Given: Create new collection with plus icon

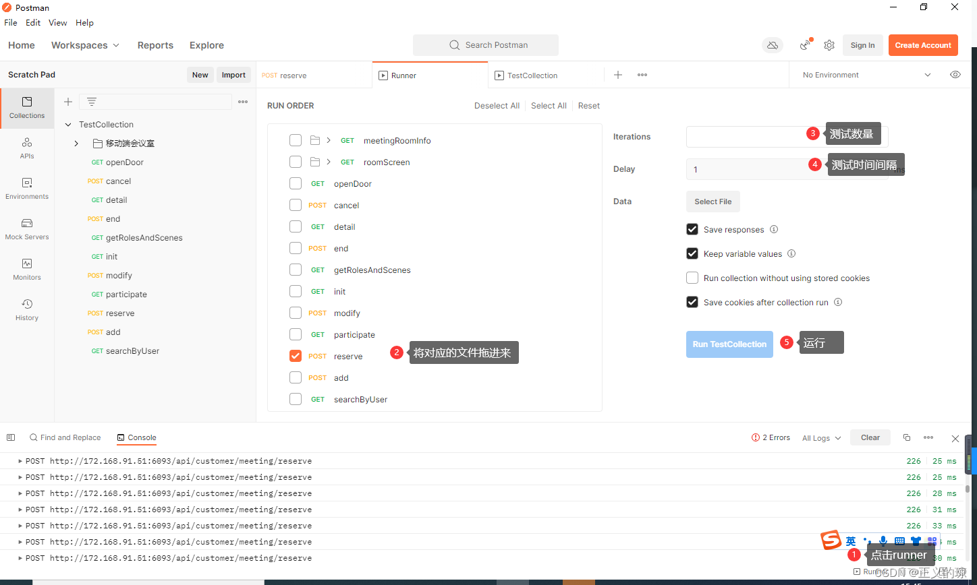Looking at the screenshot, I should click(67, 102).
